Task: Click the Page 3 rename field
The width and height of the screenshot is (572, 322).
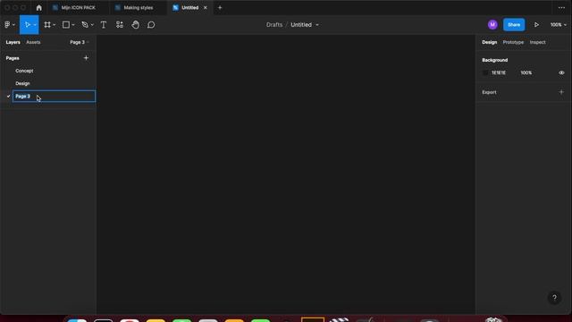Action: 54,97
